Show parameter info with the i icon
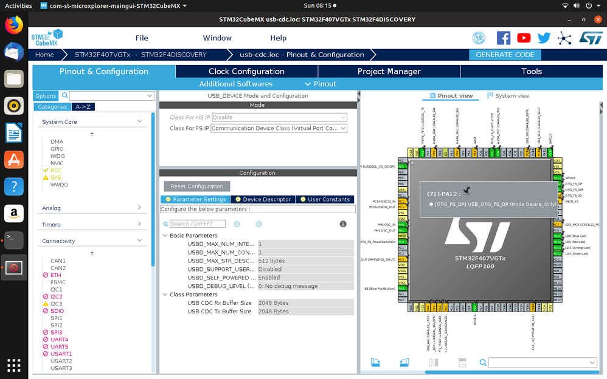The height and width of the screenshot is (379, 607). tap(343, 224)
